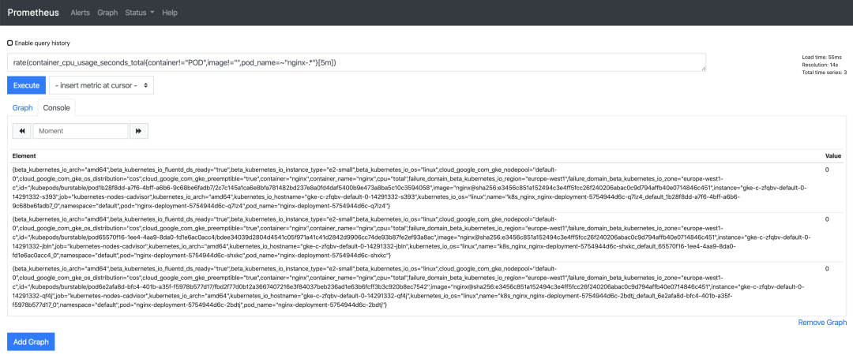
Task: Focus the Moment time input field
Action: pyautogui.click(x=81, y=131)
